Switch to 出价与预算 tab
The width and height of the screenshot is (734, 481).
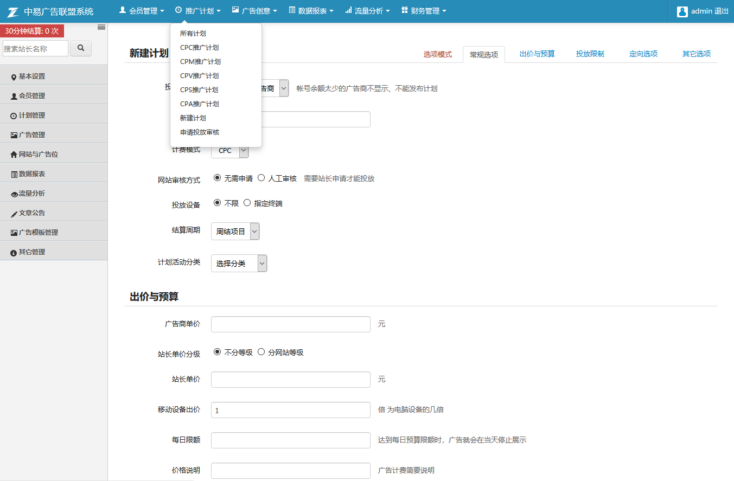point(537,54)
